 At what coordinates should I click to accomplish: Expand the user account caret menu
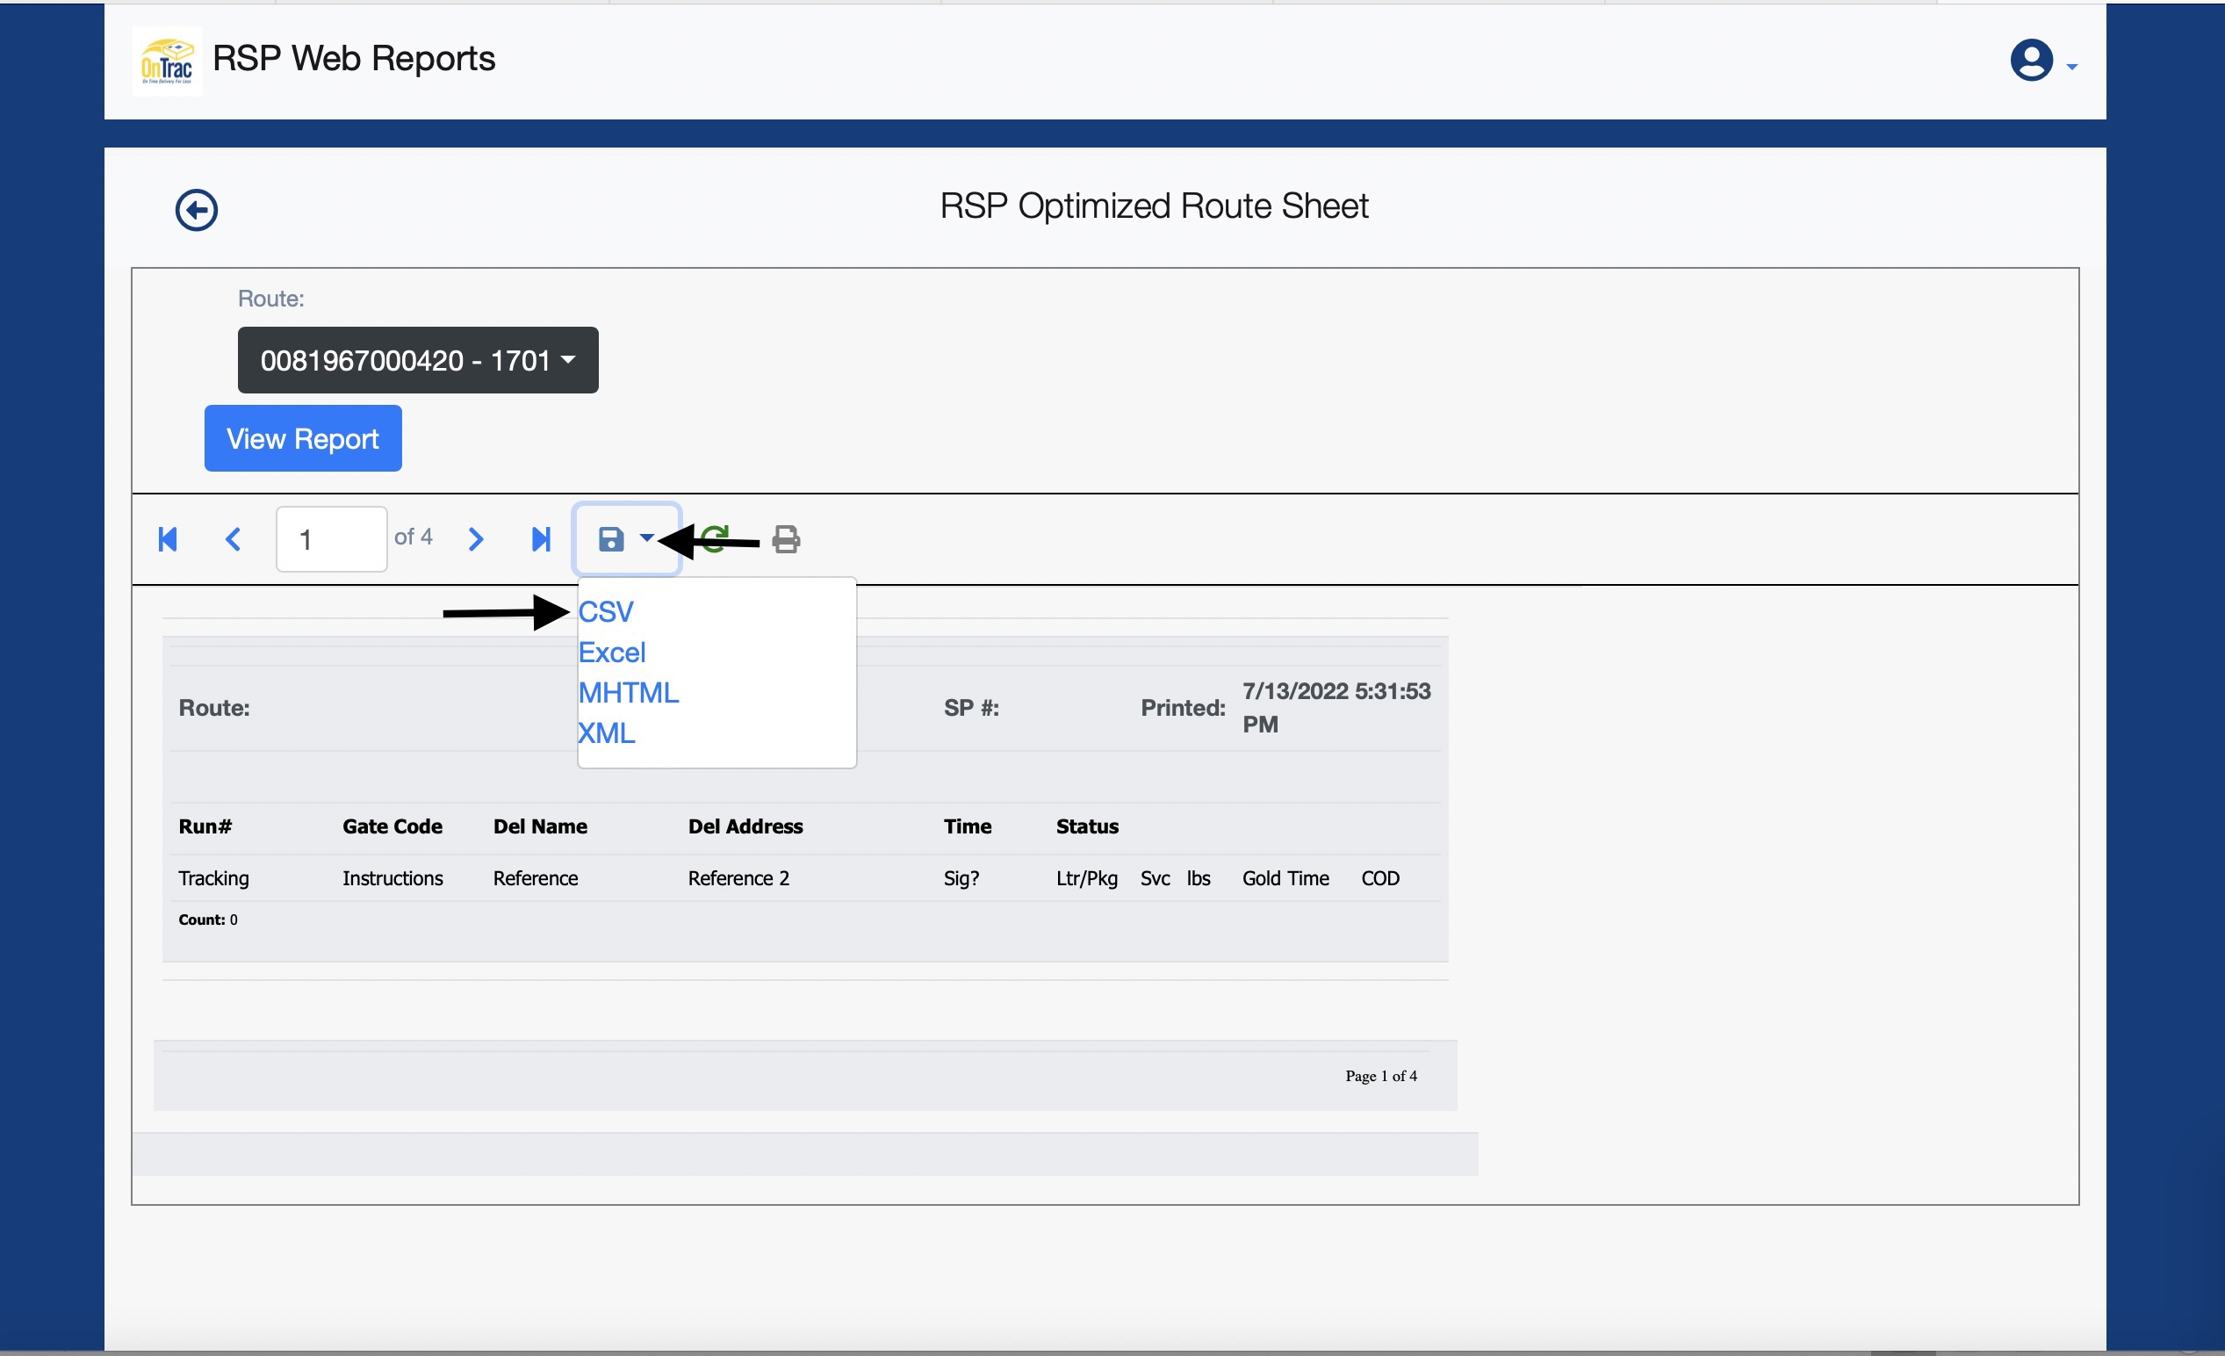tap(2072, 67)
